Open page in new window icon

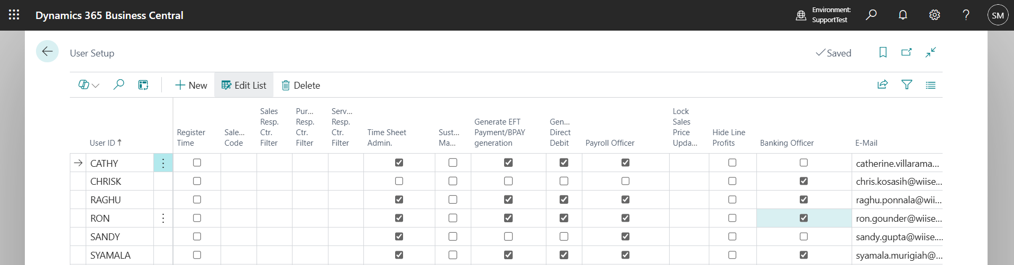[x=907, y=52]
